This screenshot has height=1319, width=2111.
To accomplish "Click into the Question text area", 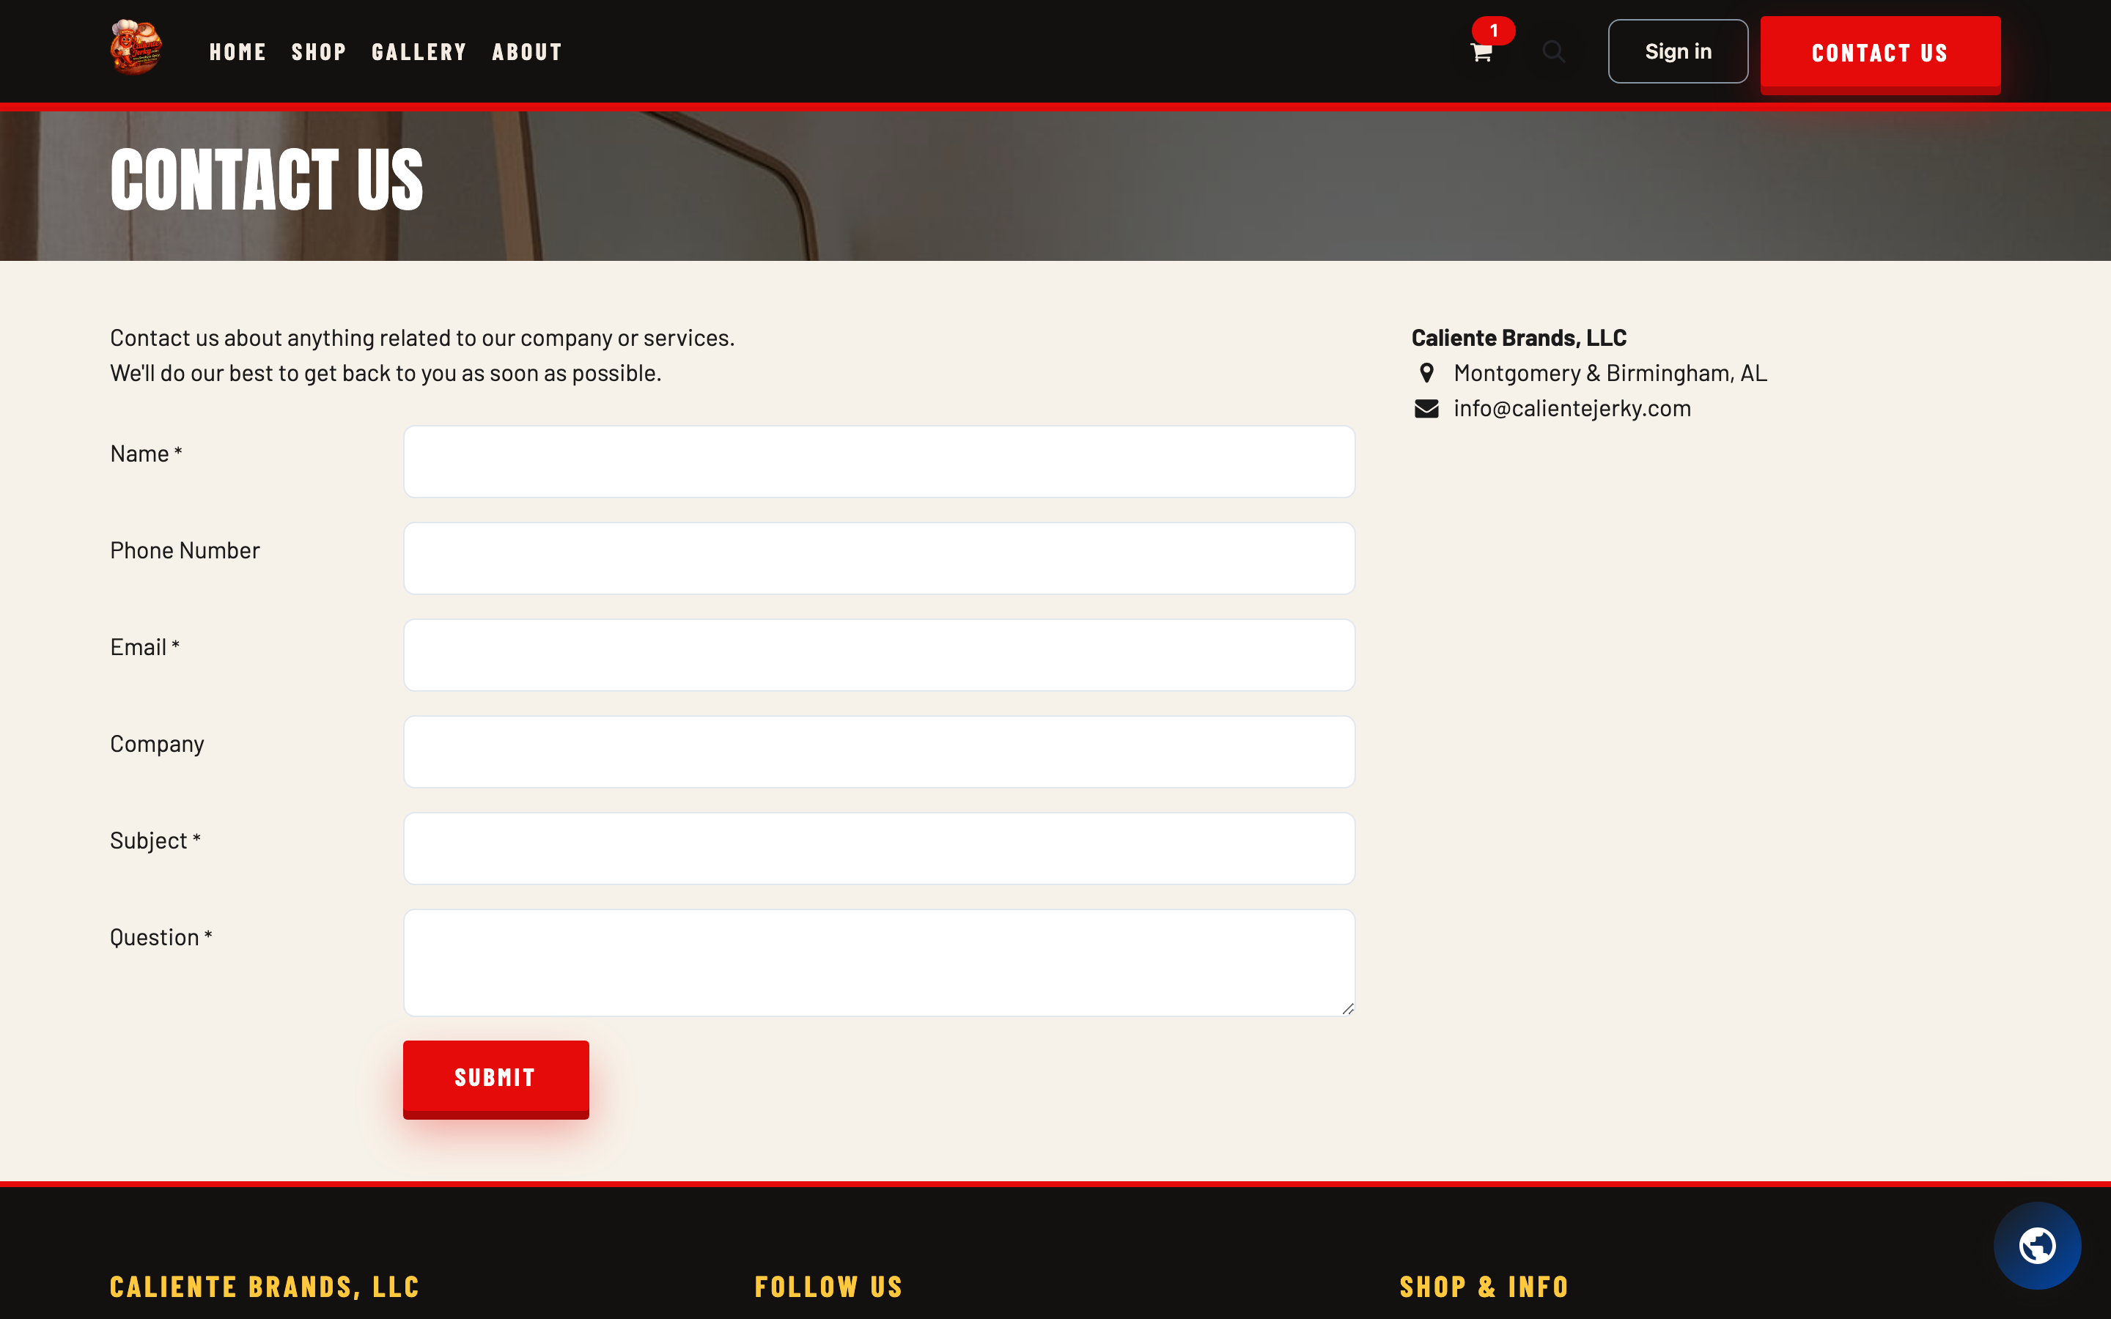I will coord(878,962).
